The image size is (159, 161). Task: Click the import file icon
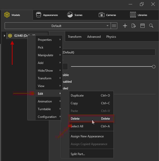[134, 26]
